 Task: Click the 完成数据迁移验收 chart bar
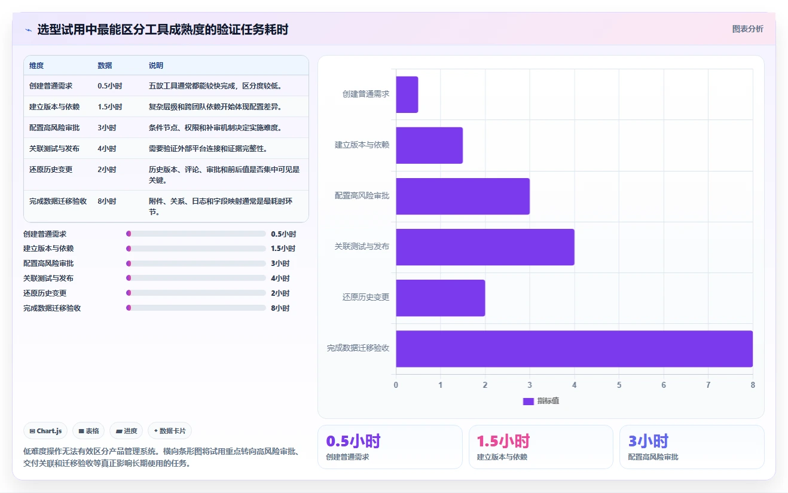pyautogui.click(x=574, y=348)
